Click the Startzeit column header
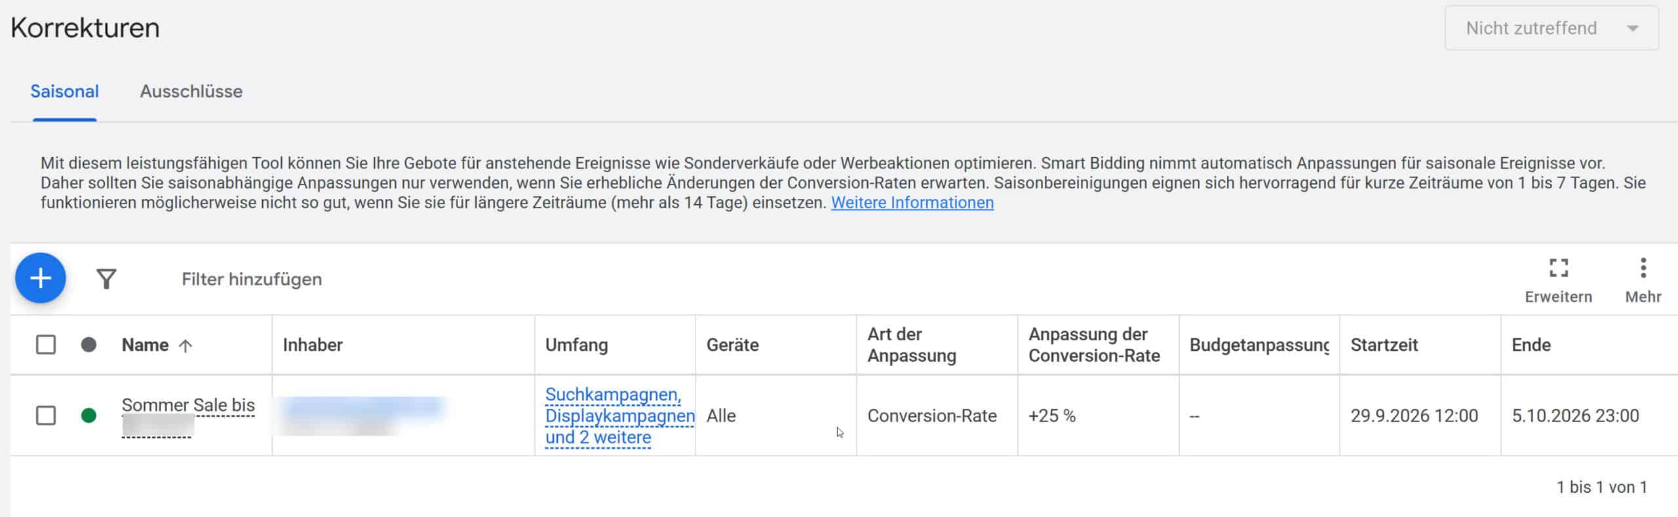The width and height of the screenshot is (1678, 517). click(x=1384, y=345)
